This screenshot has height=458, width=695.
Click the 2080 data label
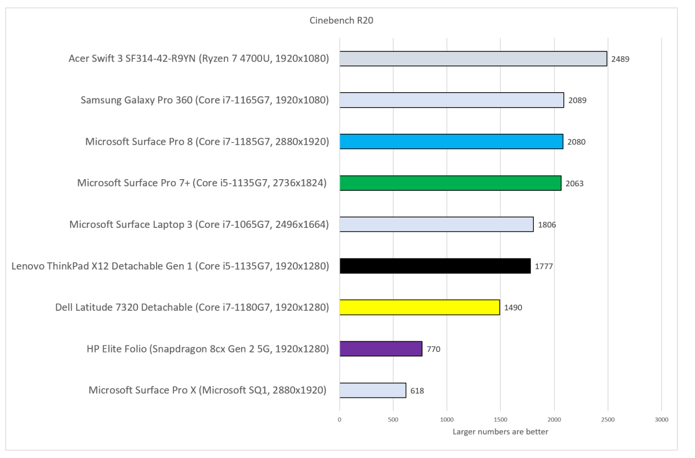coord(576,142)
